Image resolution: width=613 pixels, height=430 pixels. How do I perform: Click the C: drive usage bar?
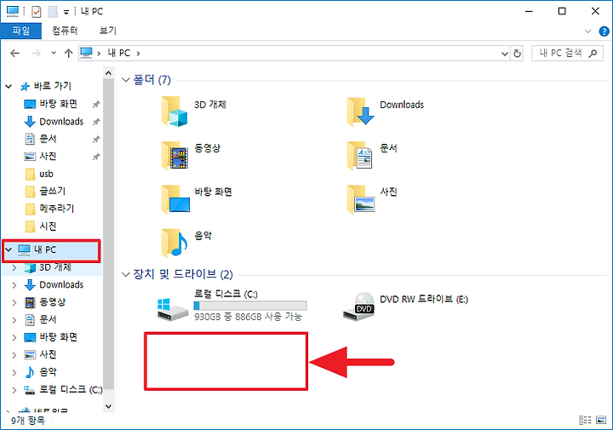tap(250, 306)
